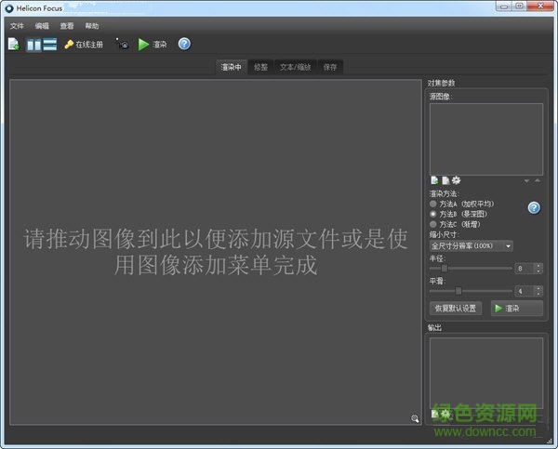Switch to horizontal split layout view
The width and height of the screenshot is (558, 449).
49,44
